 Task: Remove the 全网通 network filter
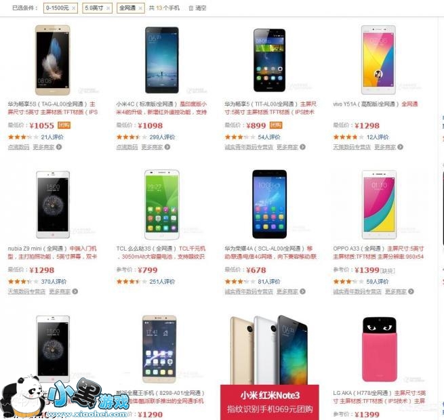[x=140, y=8]
